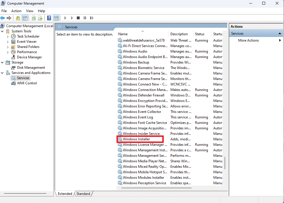
Task: Select webthreatdefusersvc_5a578 service
Action: pos(144,40)
